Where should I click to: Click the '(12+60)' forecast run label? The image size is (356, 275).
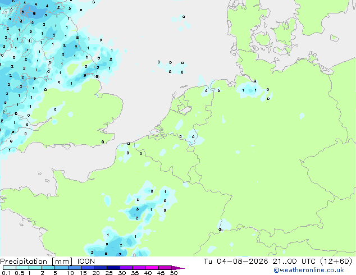pos(336,262)
